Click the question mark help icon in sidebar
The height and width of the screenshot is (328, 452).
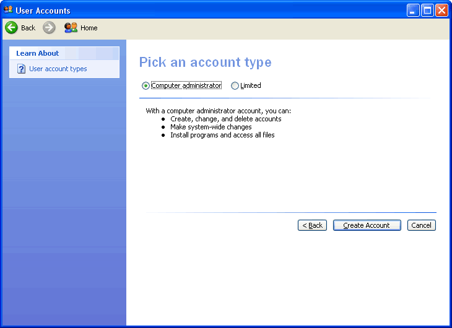(21, 69)
